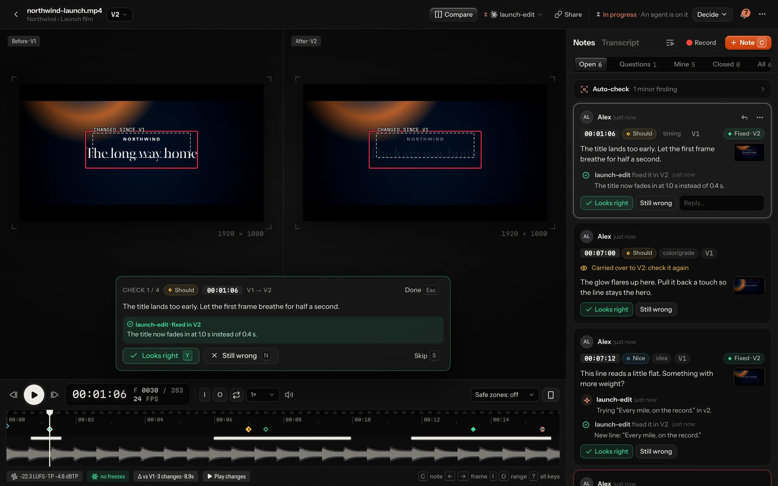The height and width of the screenshot is (486, 778).
Task: Click the Play changes button
Action: point(226,476)
